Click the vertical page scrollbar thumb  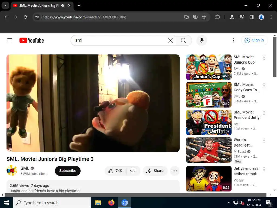point(275,57)
